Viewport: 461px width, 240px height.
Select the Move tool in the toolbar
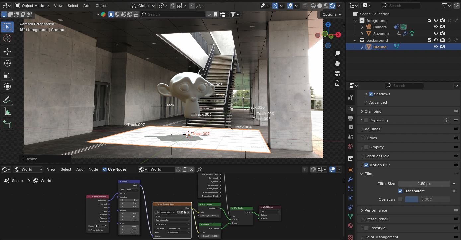7,51
